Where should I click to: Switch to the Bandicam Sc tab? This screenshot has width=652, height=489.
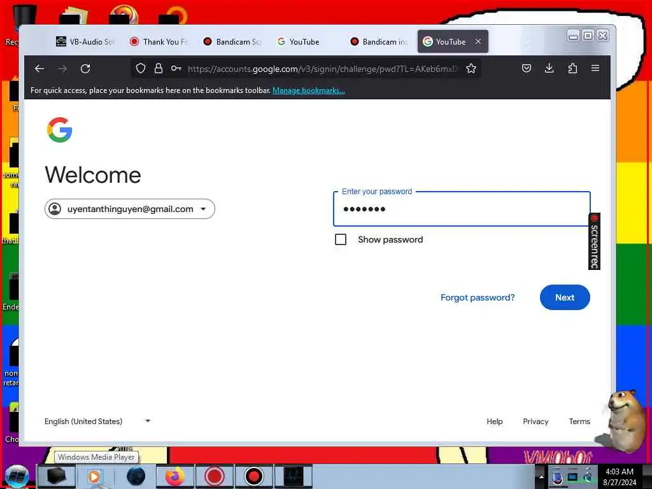click(x=232, y=41)
